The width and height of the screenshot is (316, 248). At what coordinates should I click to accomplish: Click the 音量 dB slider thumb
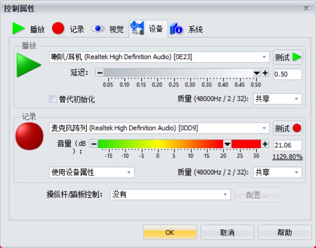click(x=227, y=144)
